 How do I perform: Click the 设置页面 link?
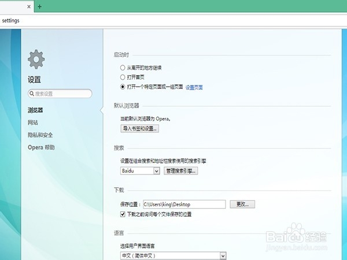tap(194, 88)
